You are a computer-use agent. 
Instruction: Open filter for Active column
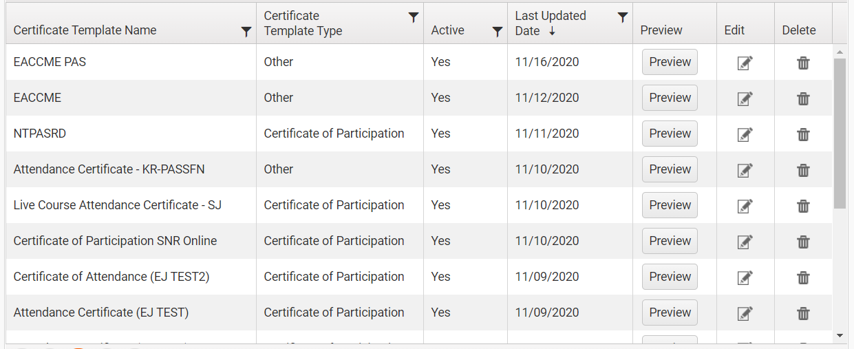point(498,31)
